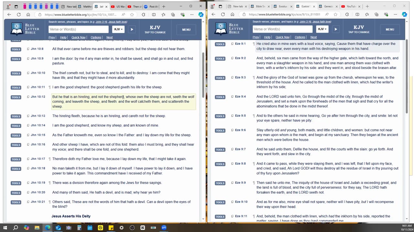
Task: Refresh page in left browser window
Action: 19,15
